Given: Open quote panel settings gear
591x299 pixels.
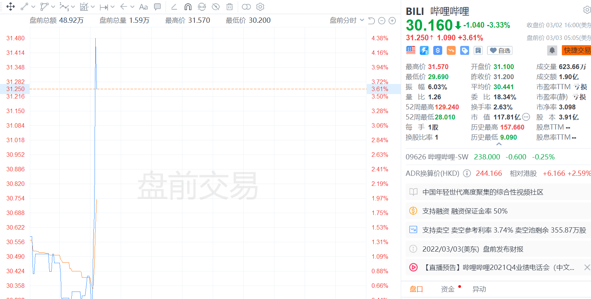Looking at the screenshot, I should point(587,10).
